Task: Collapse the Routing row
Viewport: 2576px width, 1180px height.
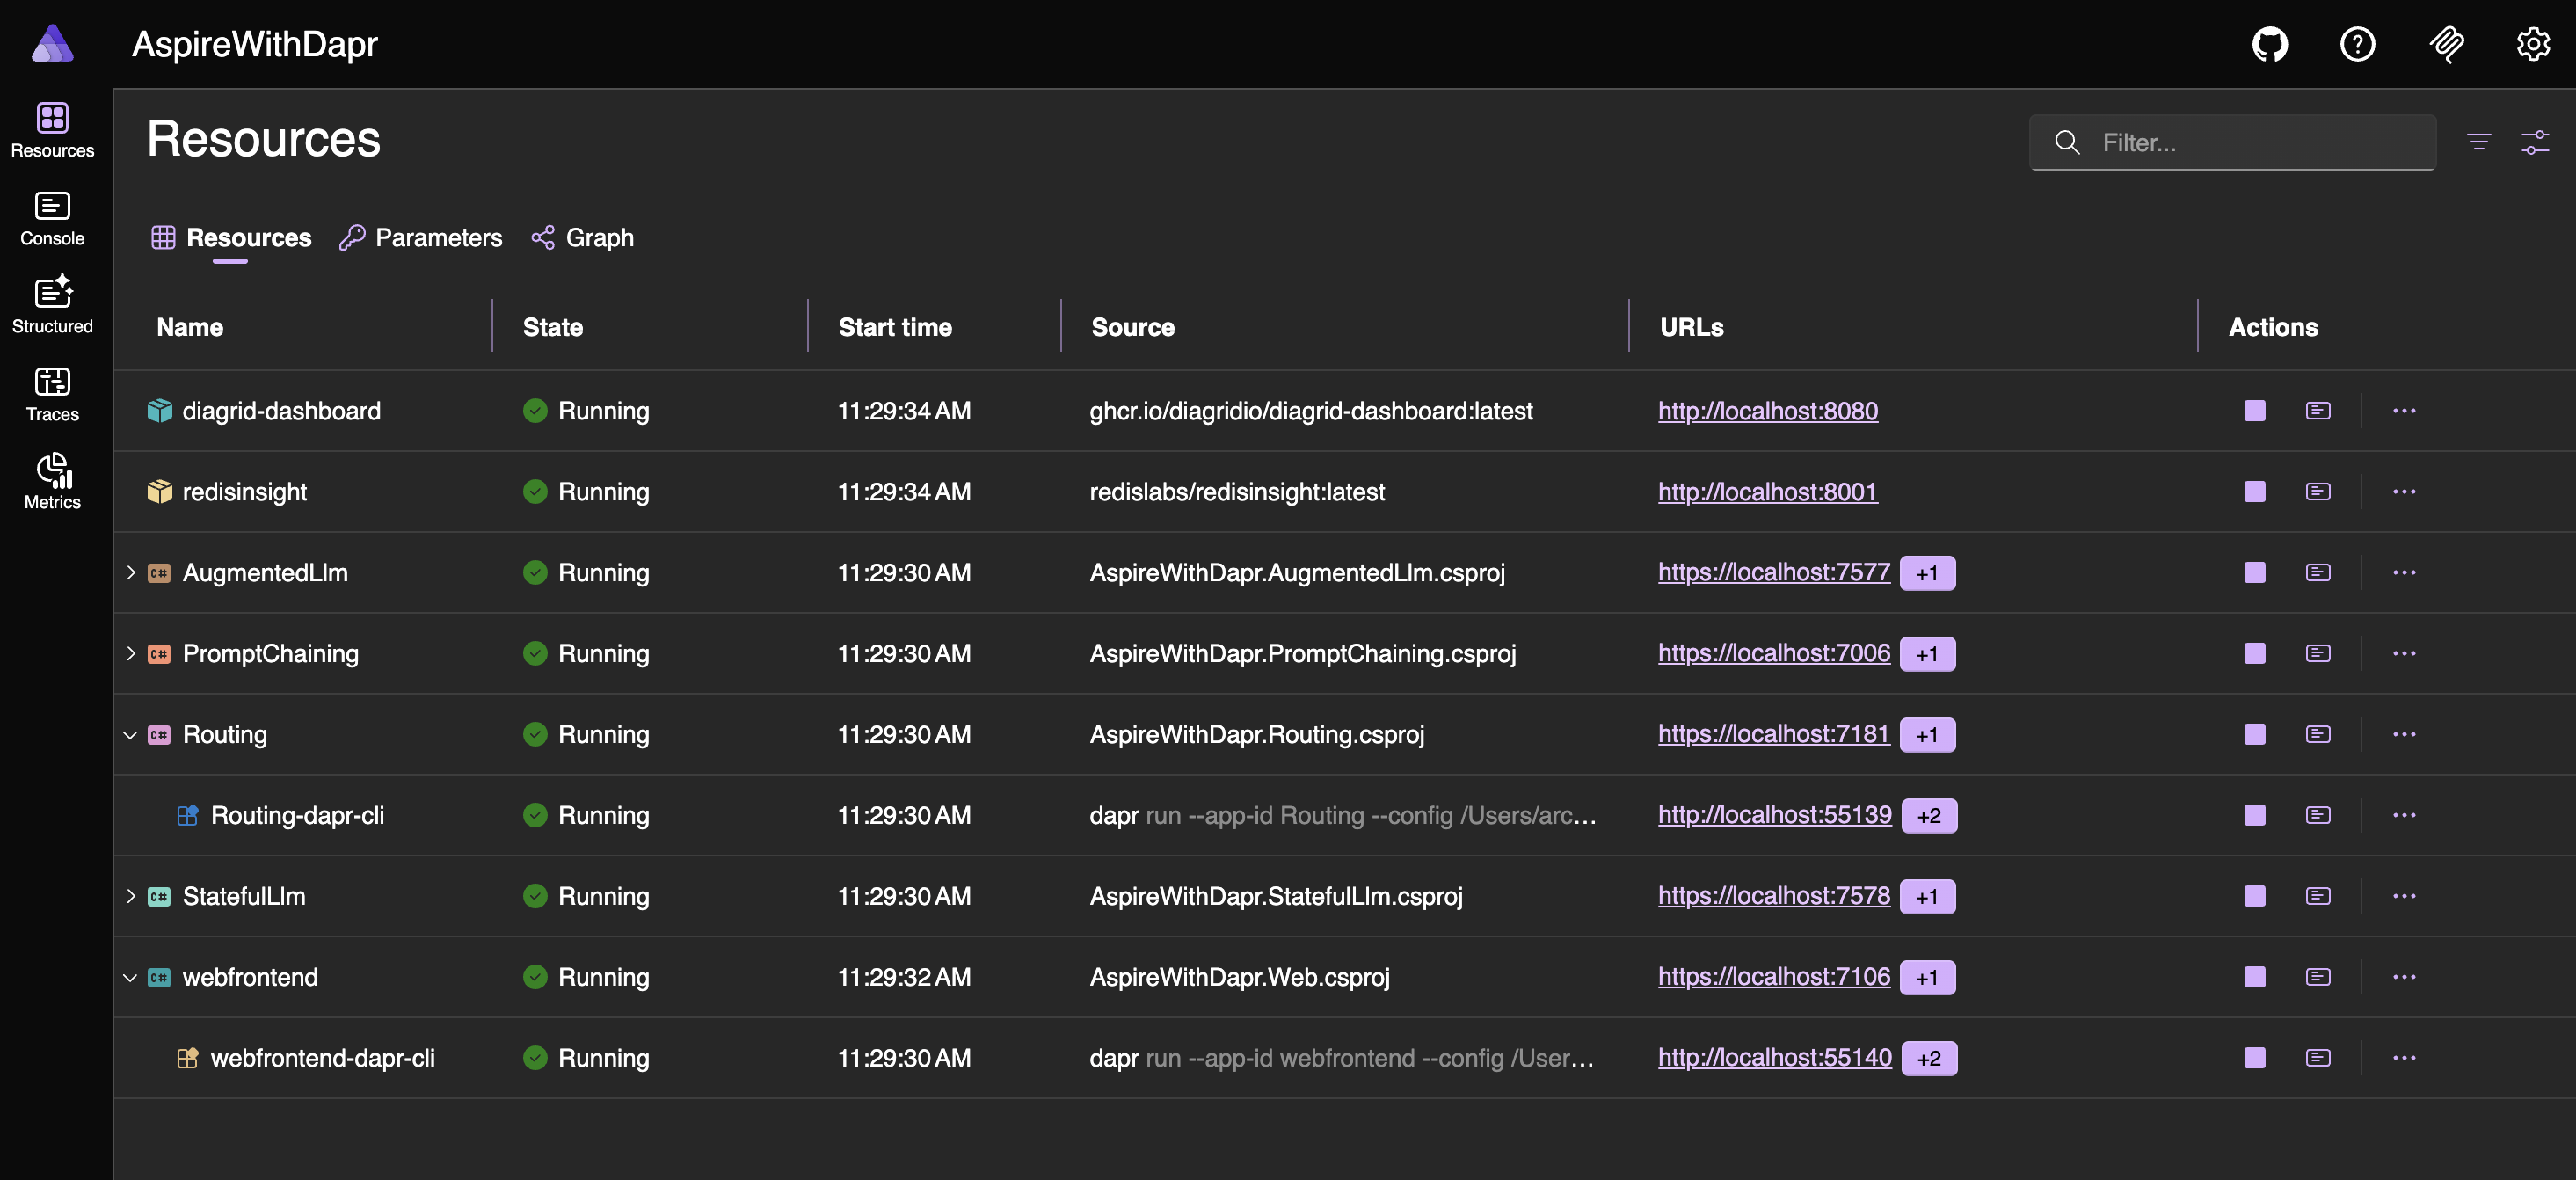Action: (131, 735)
